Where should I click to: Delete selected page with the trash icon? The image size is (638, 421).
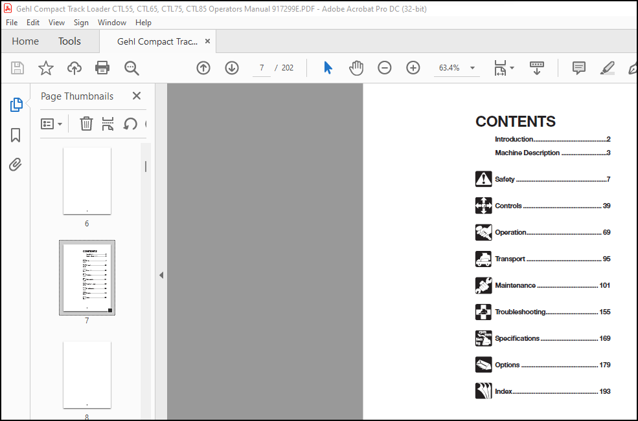[86, 124]
